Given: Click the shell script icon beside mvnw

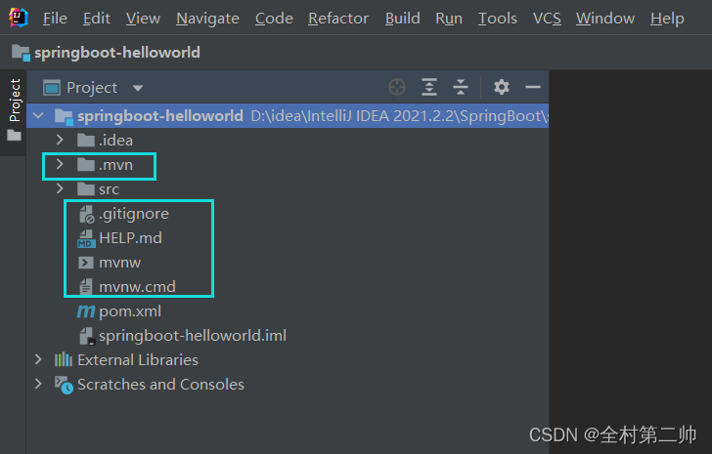Looking at the screenshot, I should tap(86, 263).
